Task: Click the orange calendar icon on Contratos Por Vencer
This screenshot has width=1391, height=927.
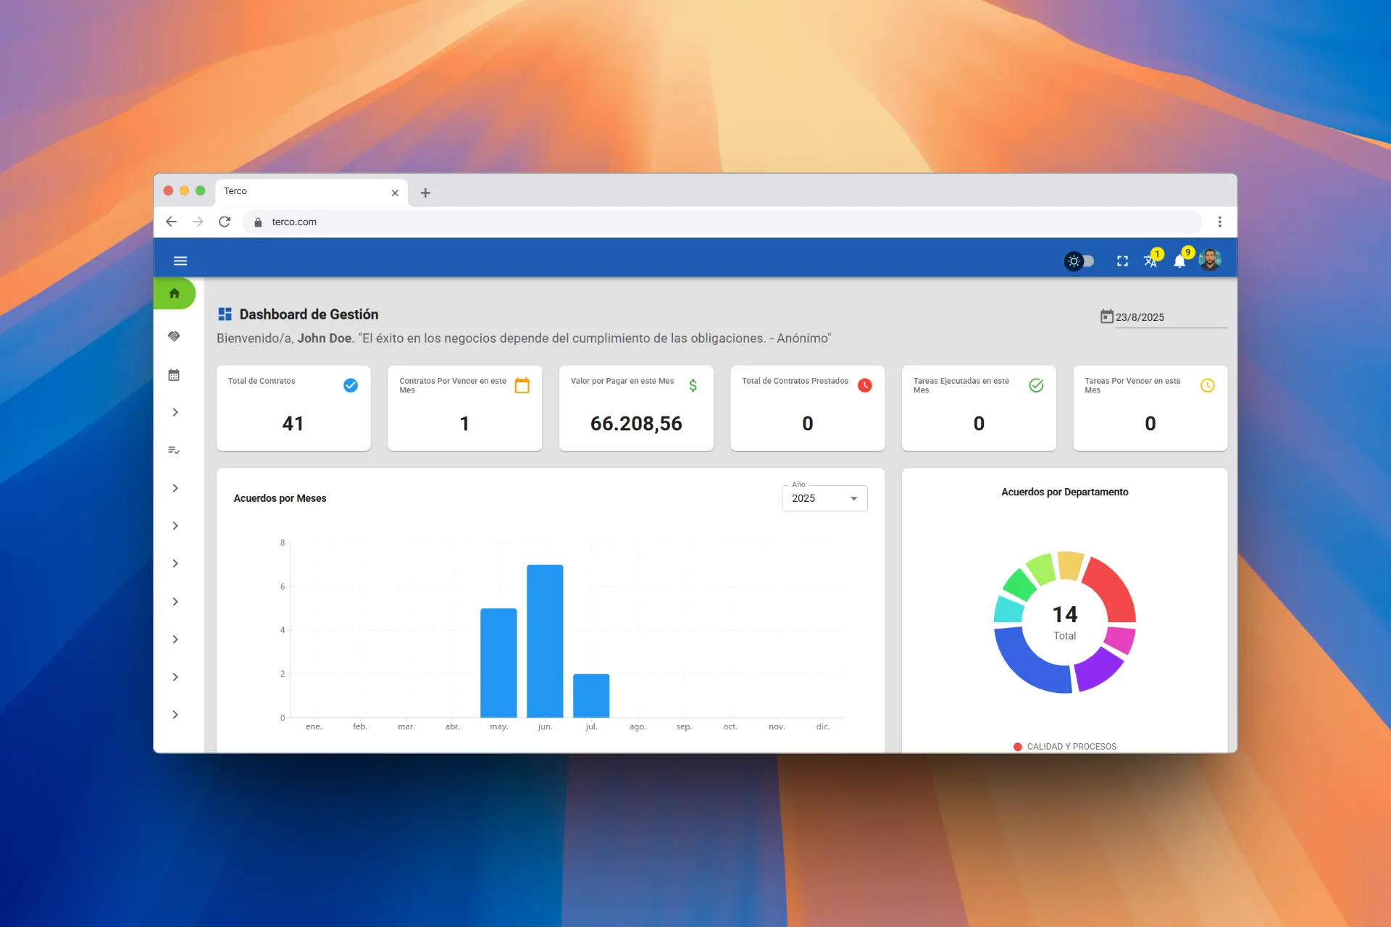Action: (522, 385)
